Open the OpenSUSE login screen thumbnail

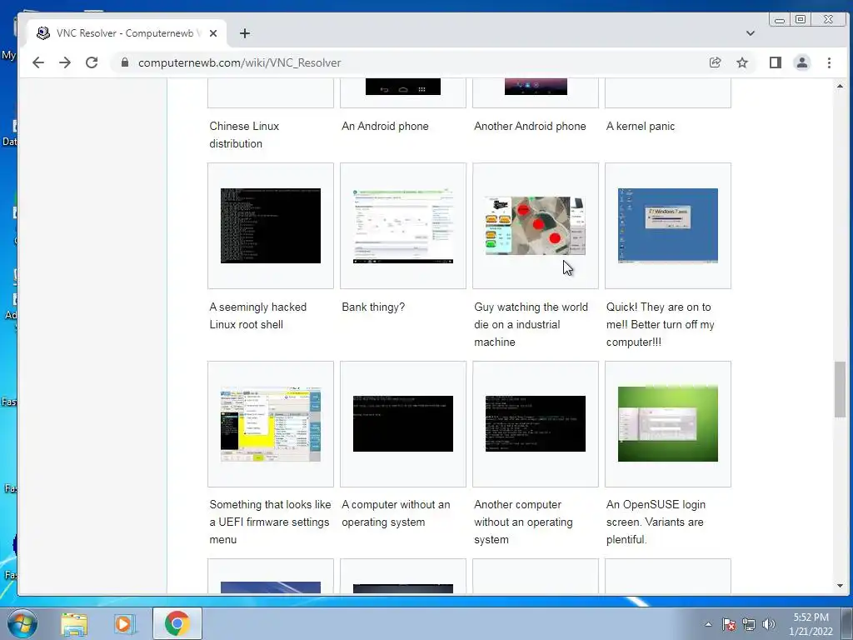click(x=668, y=424)
